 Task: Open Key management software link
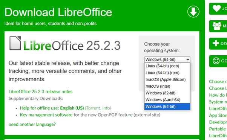(x=46, y=115)
